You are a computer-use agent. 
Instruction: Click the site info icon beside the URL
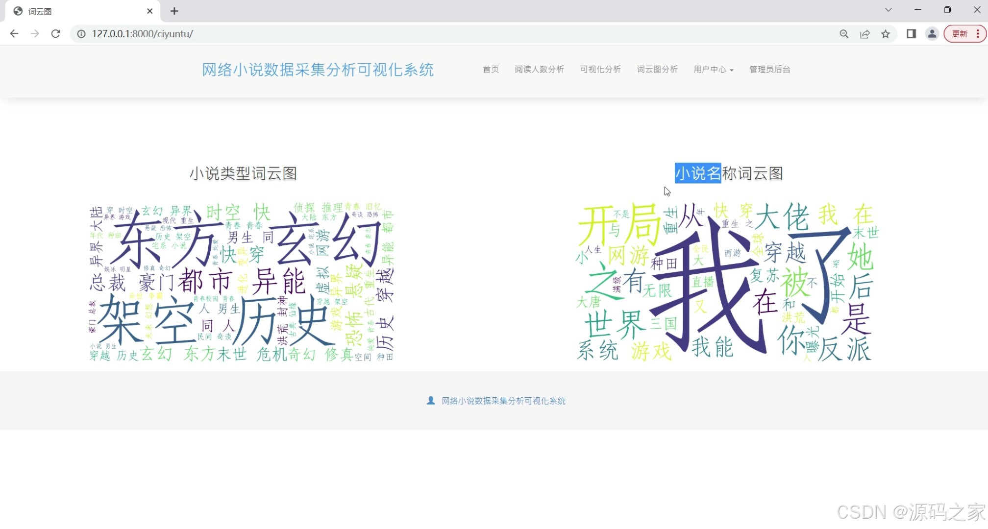80,34
